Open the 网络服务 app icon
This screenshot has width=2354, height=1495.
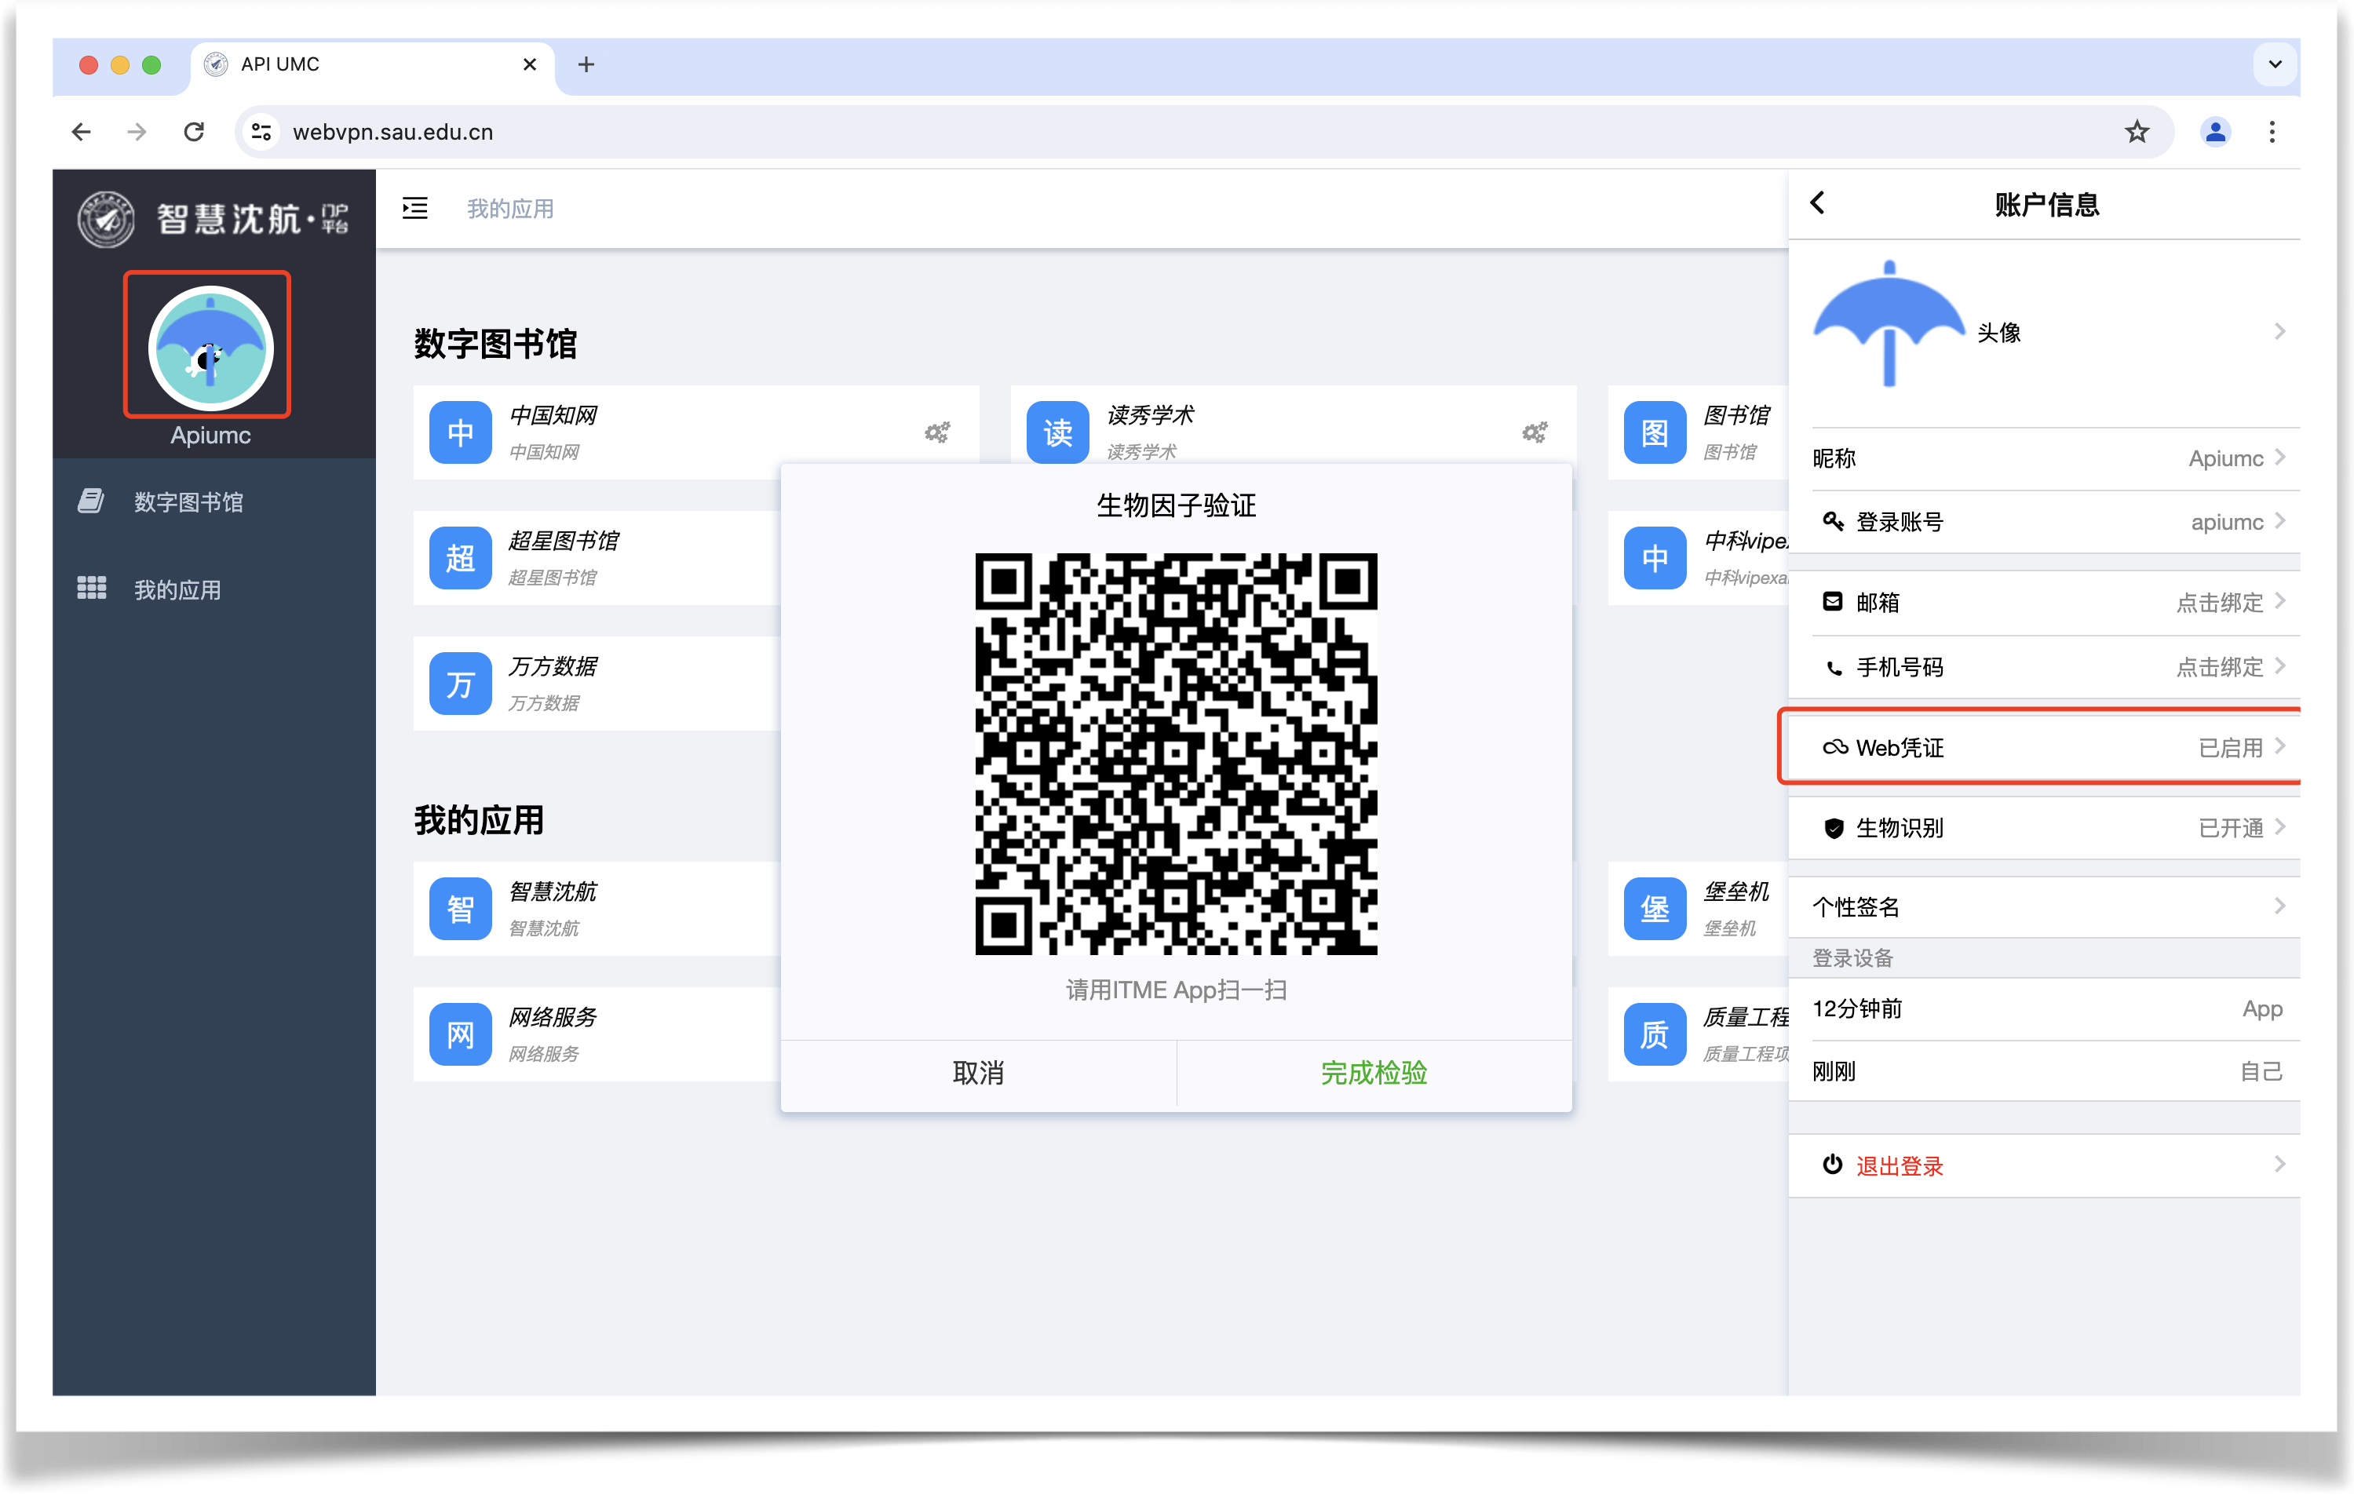tap(459, 1034)
